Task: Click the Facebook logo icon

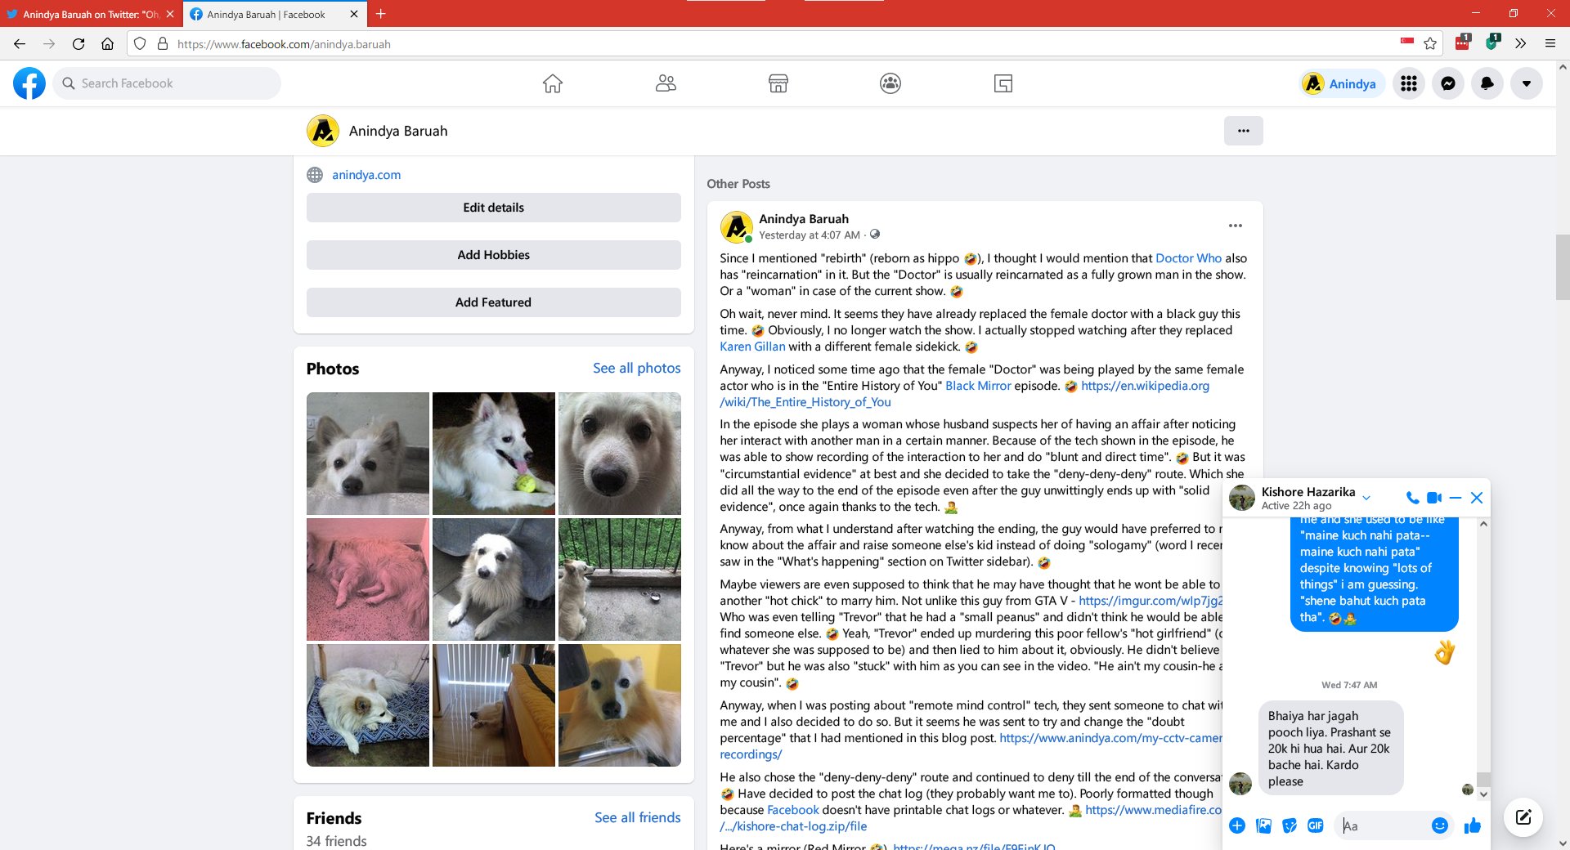Action: (29, 83)
